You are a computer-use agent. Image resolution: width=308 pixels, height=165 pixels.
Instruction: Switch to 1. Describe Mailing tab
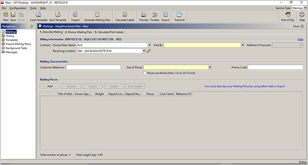(x=51, y=32)
